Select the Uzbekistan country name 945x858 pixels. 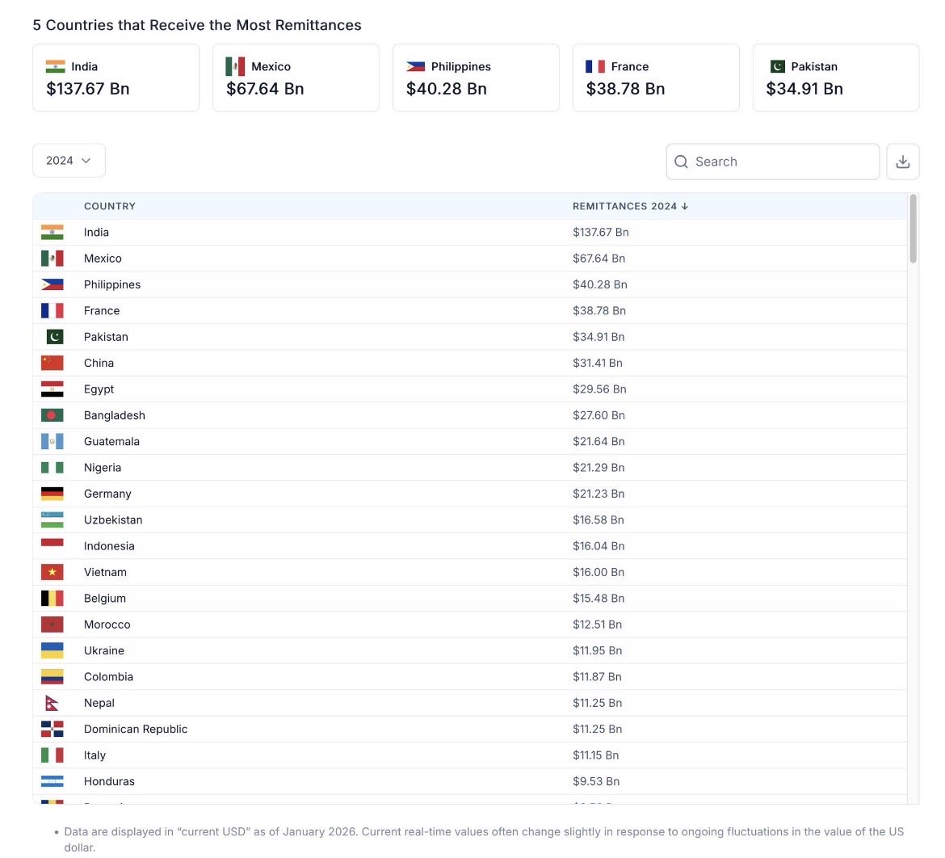click(x=113, y=519)
